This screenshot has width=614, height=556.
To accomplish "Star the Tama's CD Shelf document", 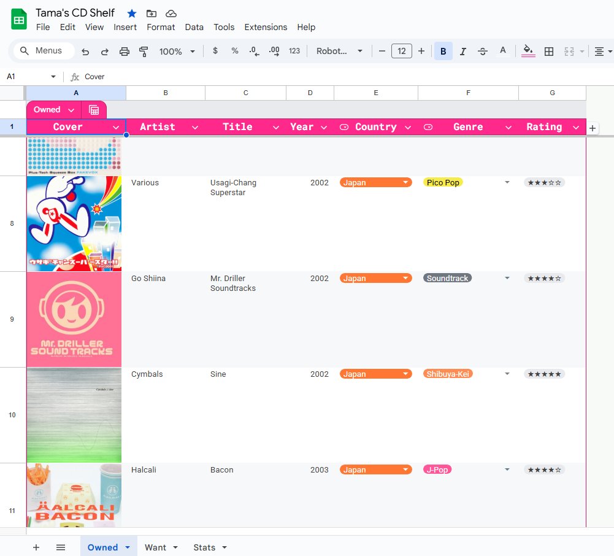I will 132,14.
